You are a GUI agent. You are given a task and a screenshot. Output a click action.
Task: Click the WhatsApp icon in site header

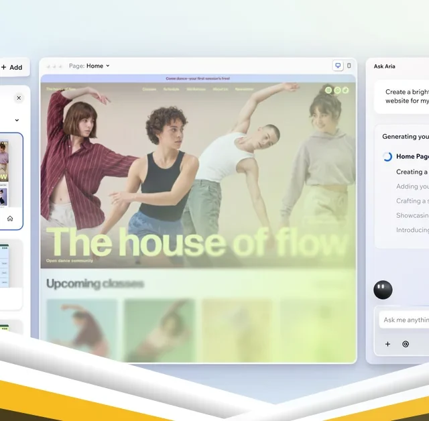click(x=337, y=90)
